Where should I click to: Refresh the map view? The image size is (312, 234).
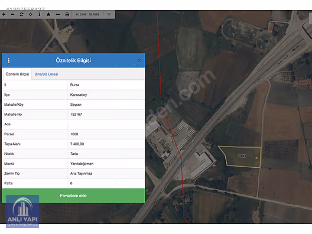click(x=21, y=14)
